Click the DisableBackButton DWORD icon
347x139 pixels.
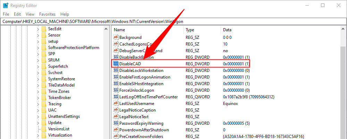pos(116,57)
